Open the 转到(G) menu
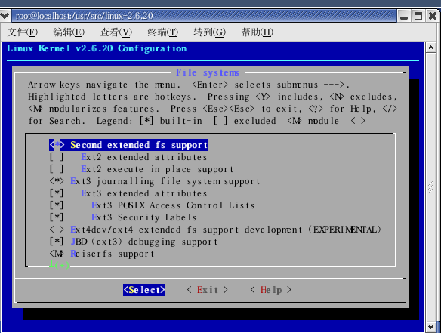This screenshot has height=333, width=441. (x=210, y=32)
